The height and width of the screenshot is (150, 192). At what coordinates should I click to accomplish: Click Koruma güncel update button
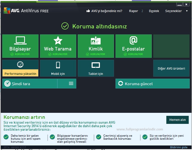click(x=152, y=83)
